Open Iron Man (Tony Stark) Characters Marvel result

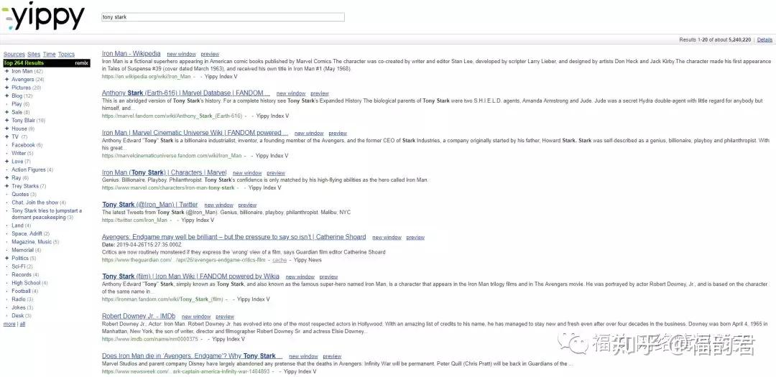pos(165,172)
